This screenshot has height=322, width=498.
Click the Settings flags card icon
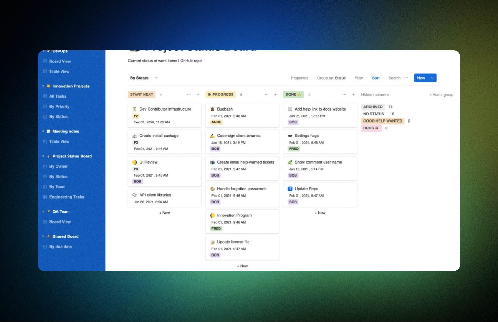pyautogui.click(x=290, y=136)
